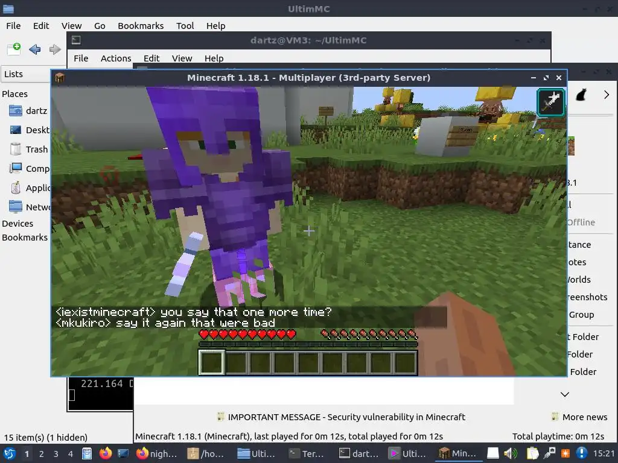Click the volume speaker tray icon
Screen dimensions: 618x463
coord(511,453)
